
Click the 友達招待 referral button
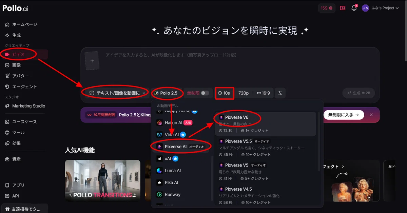click(x=24, y=208)
